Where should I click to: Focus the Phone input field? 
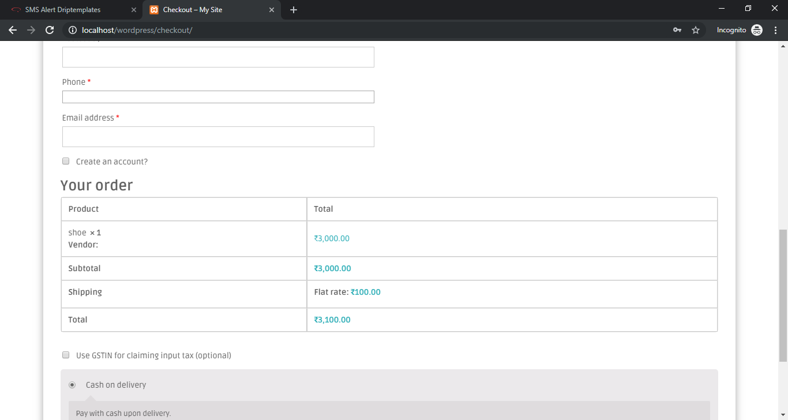218,97
